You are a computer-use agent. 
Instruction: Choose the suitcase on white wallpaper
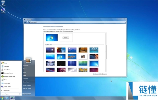83,57
